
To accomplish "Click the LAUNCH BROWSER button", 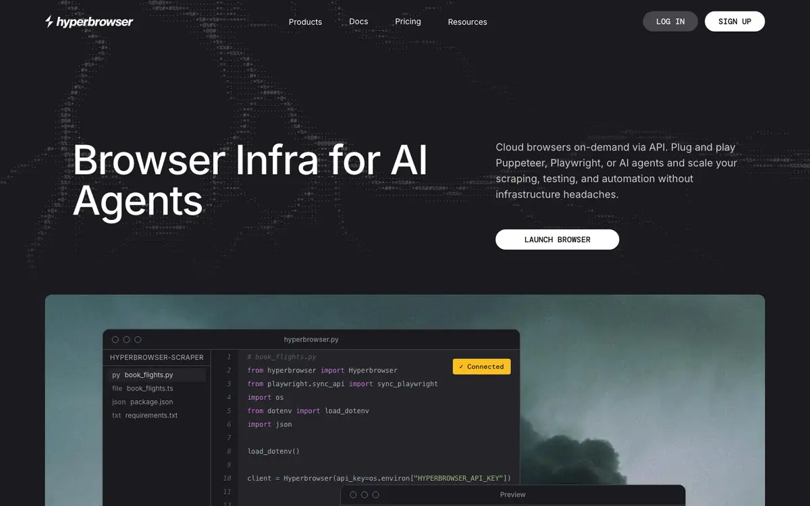I will (557, 240).
